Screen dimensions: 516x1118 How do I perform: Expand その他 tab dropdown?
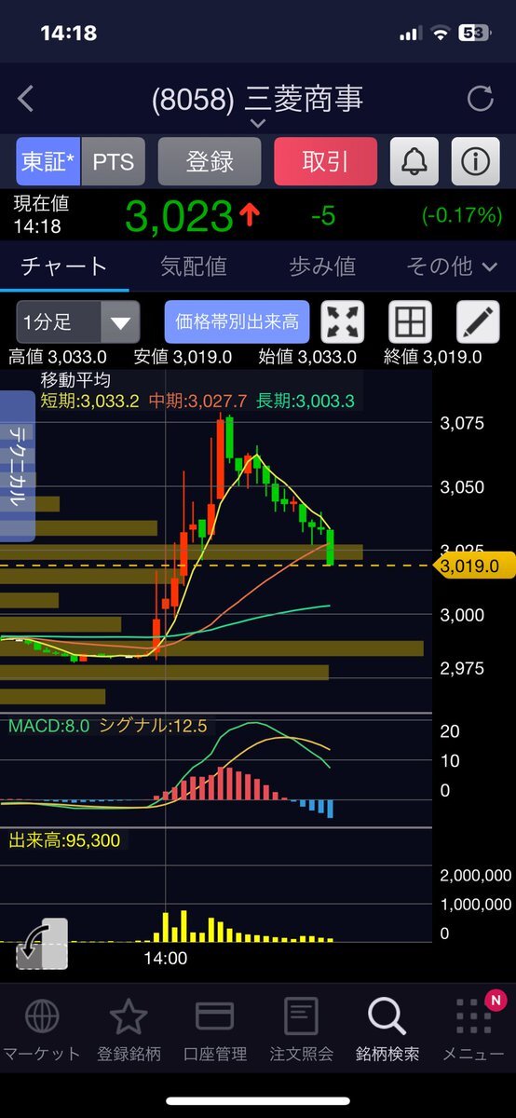coord(451,266)
